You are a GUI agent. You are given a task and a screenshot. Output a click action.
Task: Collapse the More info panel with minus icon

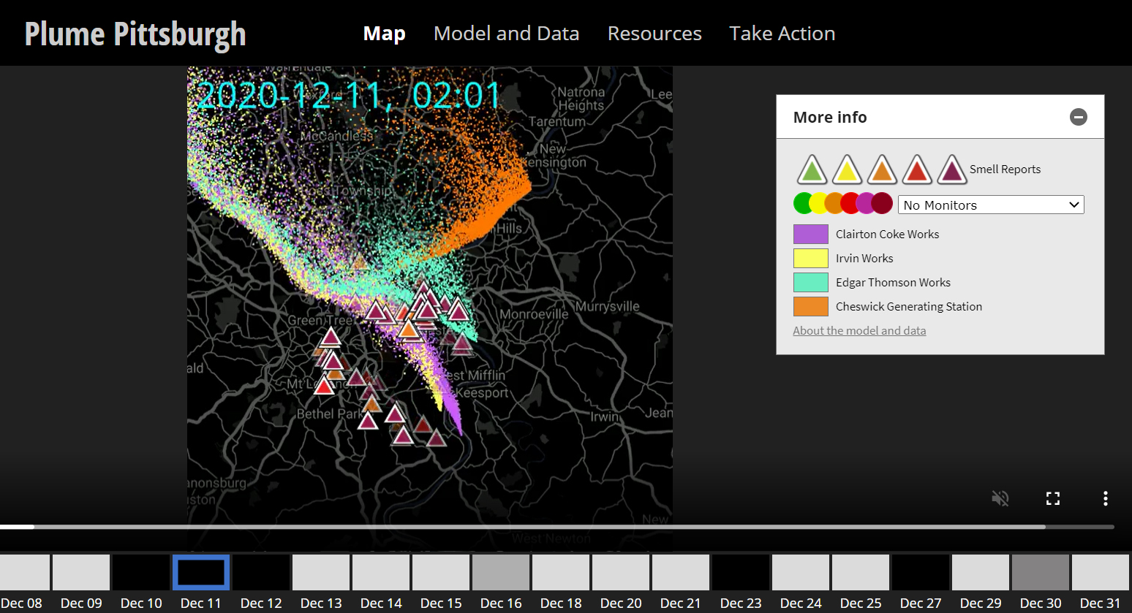coord(1078,117)
